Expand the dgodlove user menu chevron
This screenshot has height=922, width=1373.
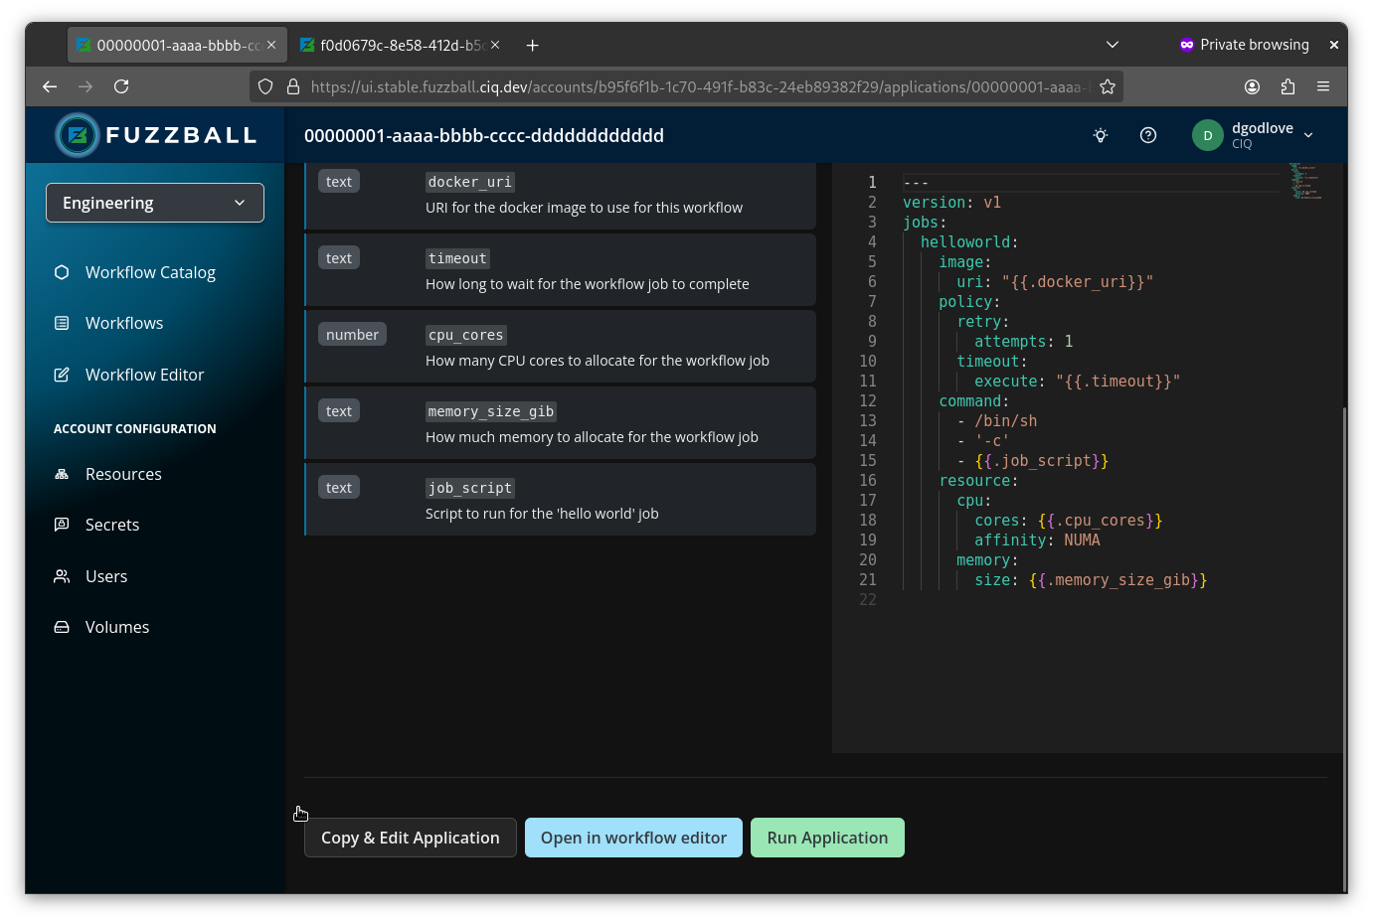[x=1309, y=135]
